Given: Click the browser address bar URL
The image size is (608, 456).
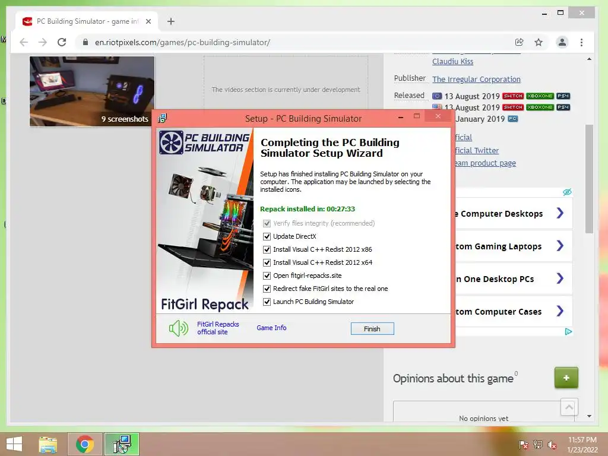Looking at the screenshot, I should click(183, 42).
